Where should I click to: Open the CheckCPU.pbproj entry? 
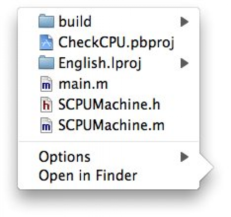coord(116,43)
